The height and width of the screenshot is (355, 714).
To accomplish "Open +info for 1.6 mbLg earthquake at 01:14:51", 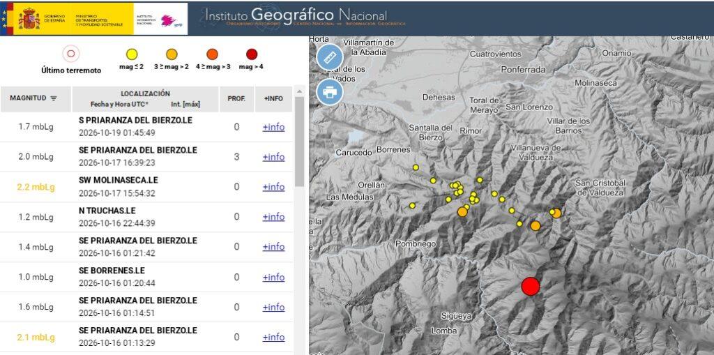I will pos(273,307).
